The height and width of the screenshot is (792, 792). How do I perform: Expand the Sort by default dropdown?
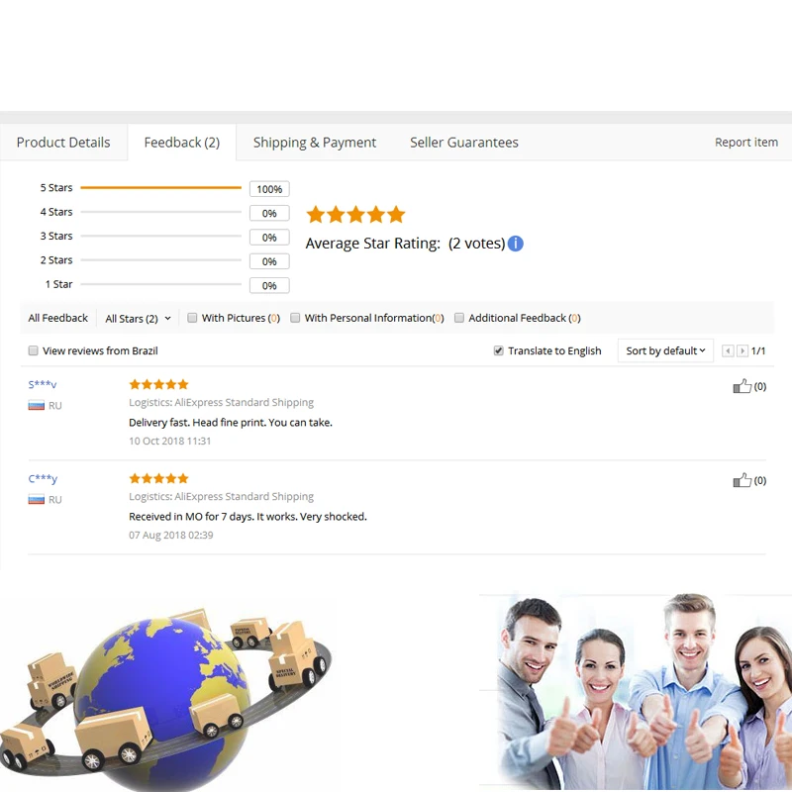coord(665,350)
